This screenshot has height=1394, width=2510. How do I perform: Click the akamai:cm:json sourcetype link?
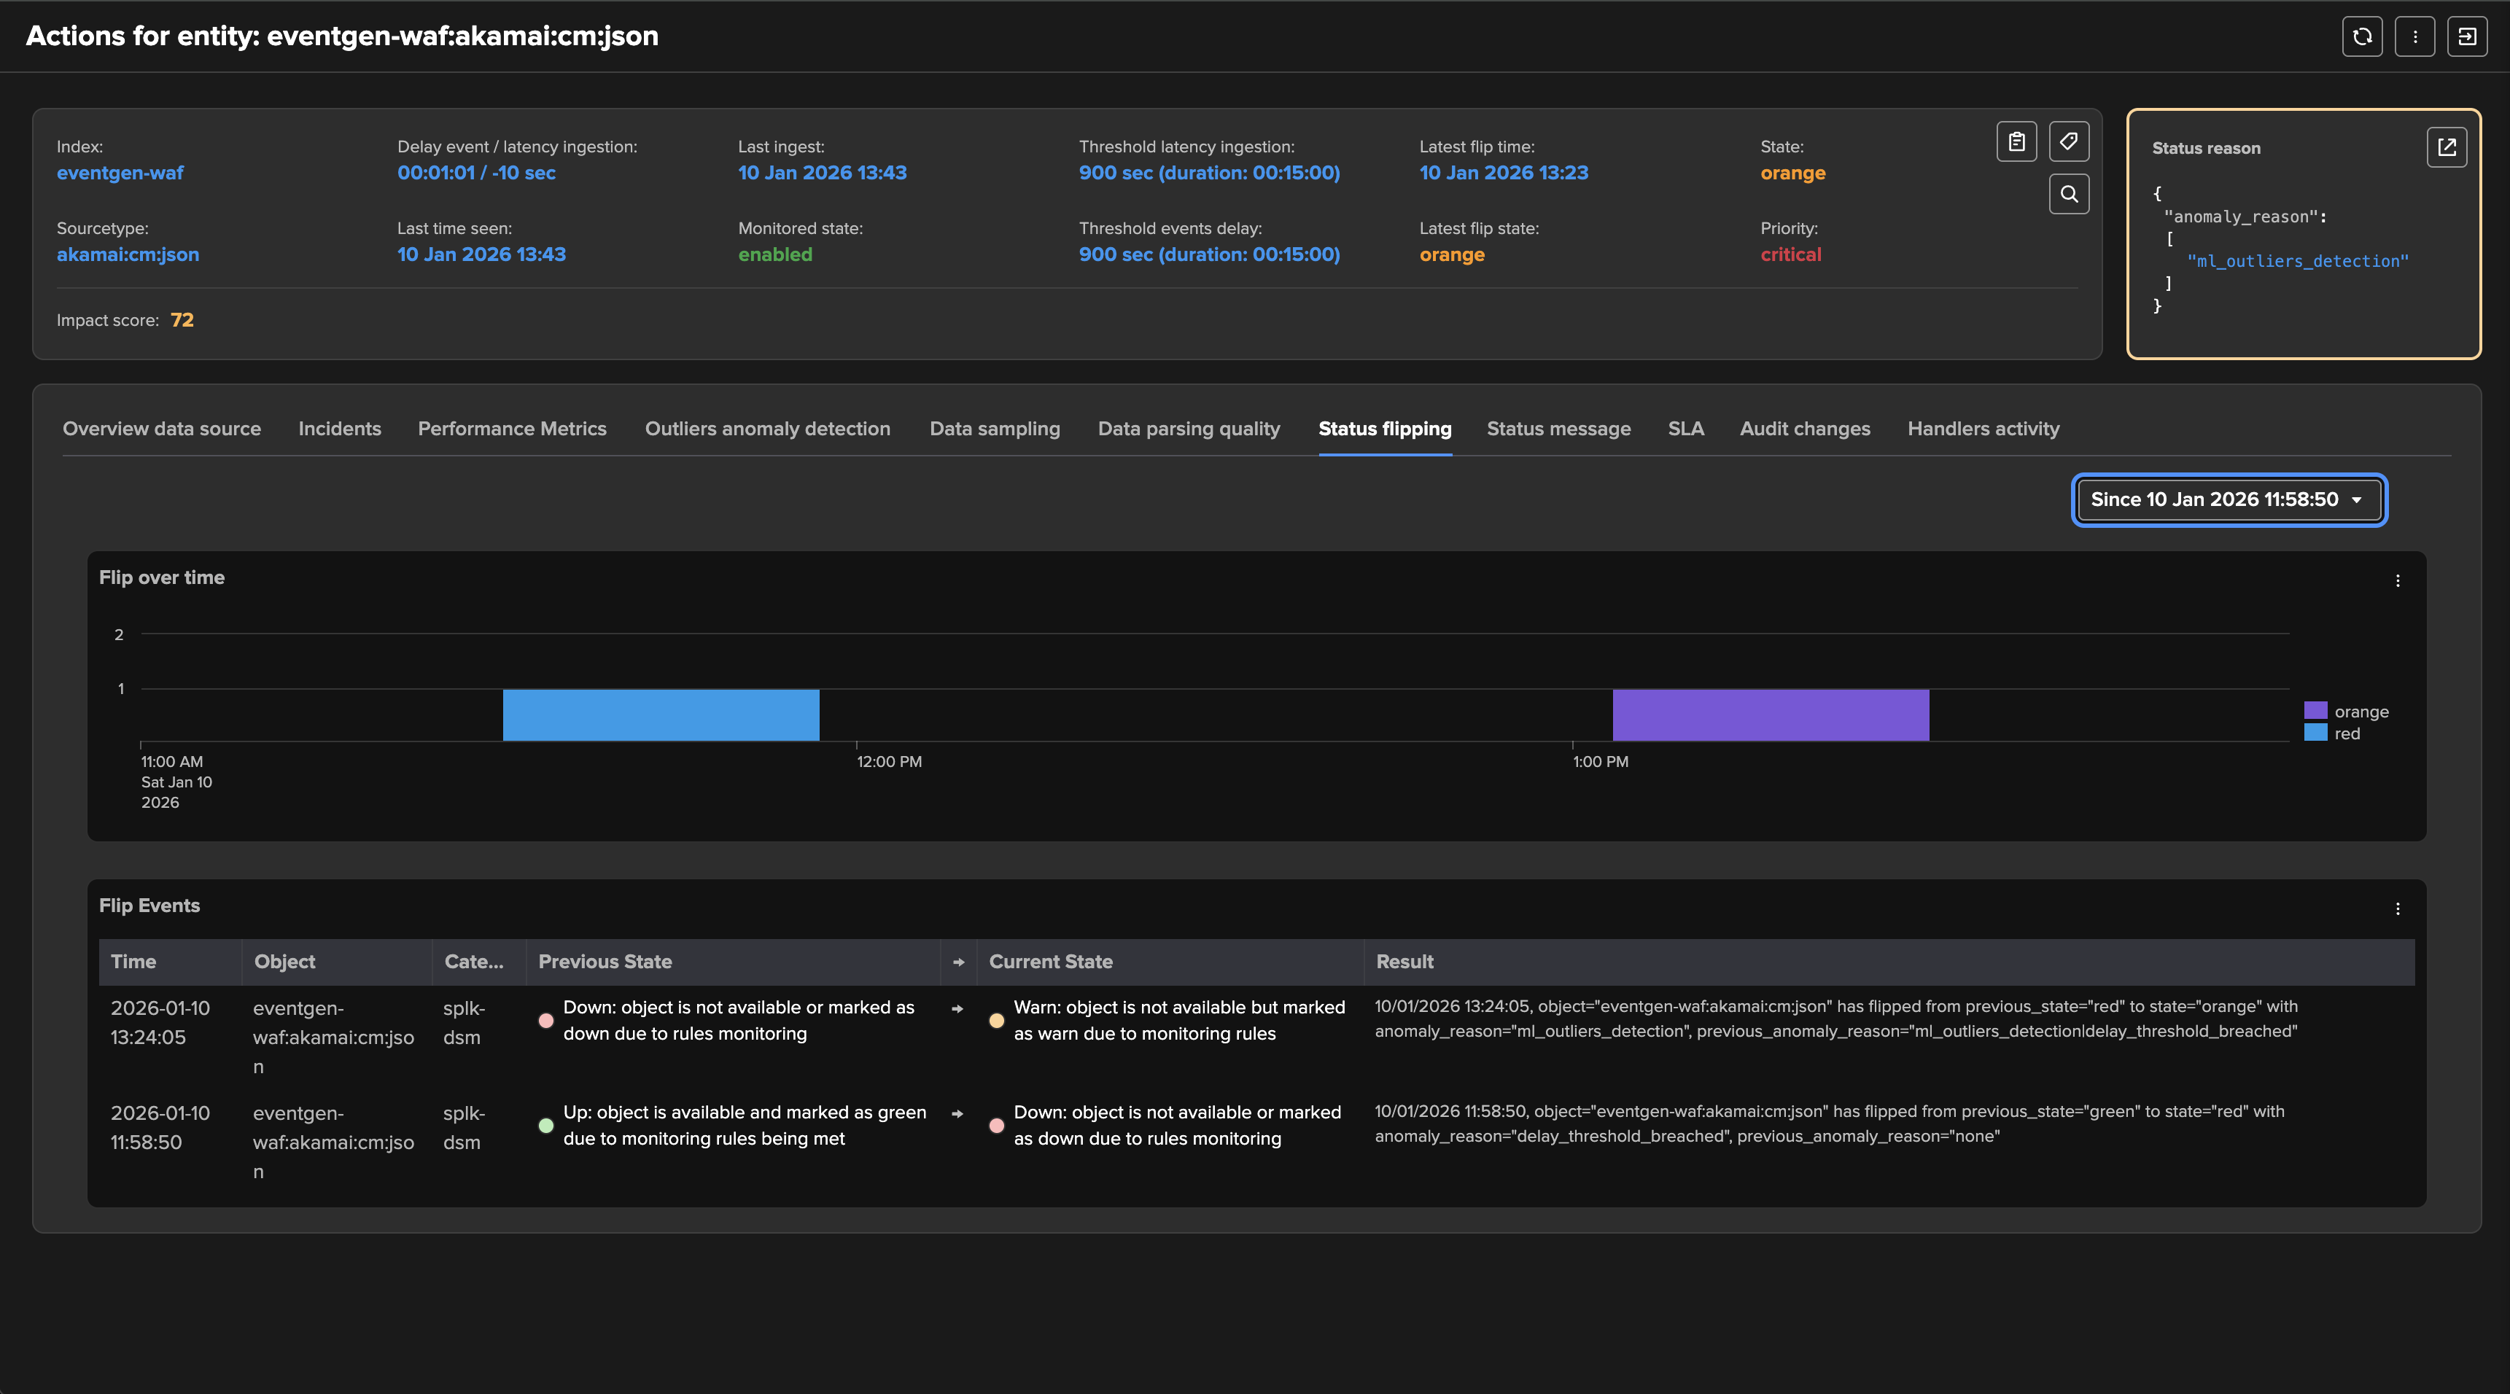coord(128,254)
